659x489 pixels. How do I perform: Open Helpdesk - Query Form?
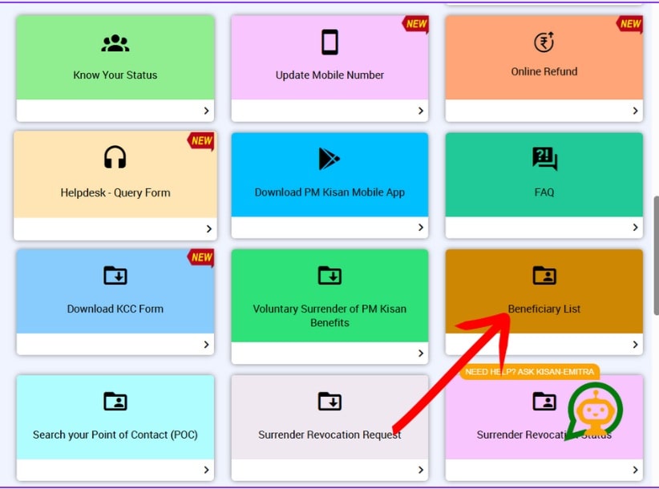click(x=115, y=193)
